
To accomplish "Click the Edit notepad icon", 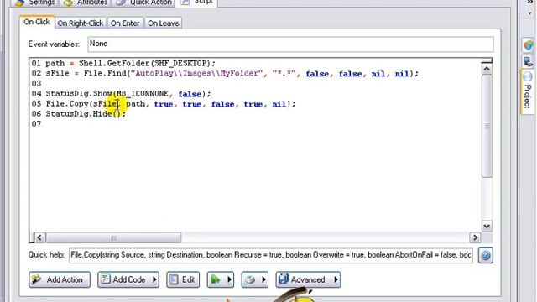I will (x=174, y=279).
